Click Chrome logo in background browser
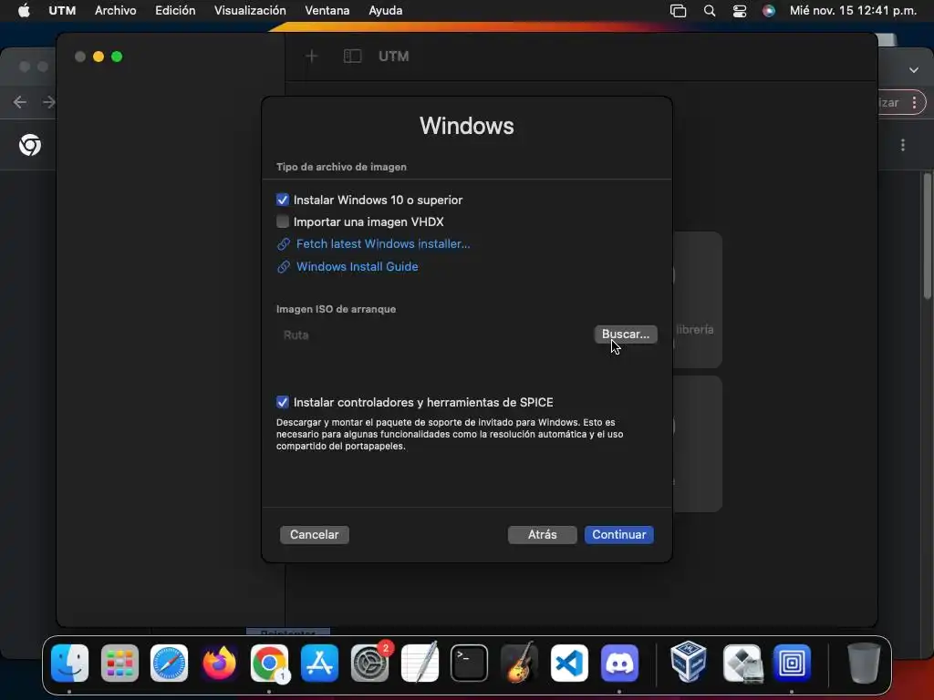The height and width of the screenshot is (700, 934). (30, 145)
